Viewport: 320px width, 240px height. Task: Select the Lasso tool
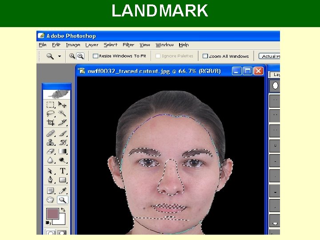[x=50, y=113]
